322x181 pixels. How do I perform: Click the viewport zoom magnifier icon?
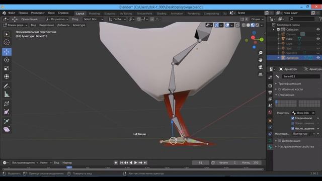(261, 53)
